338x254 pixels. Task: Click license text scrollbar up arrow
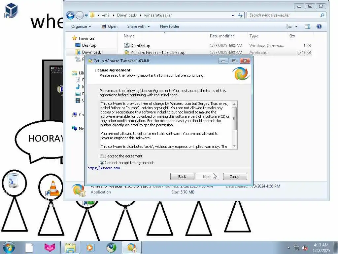[x=234, y=104]
